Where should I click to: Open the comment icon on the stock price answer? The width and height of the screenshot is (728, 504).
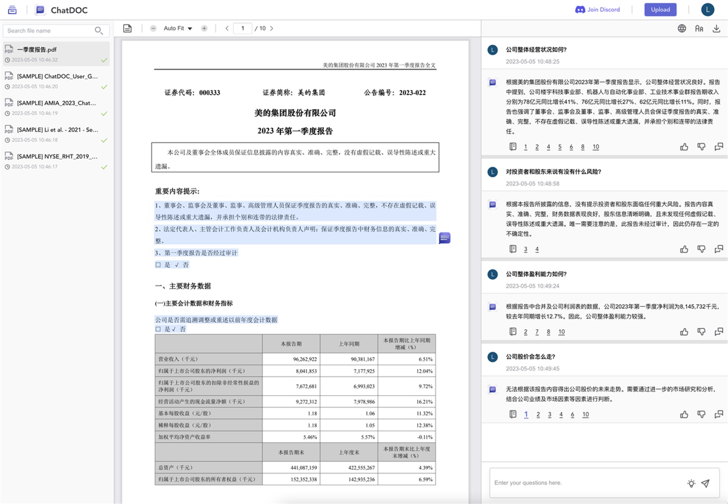[x=719, y=414]
